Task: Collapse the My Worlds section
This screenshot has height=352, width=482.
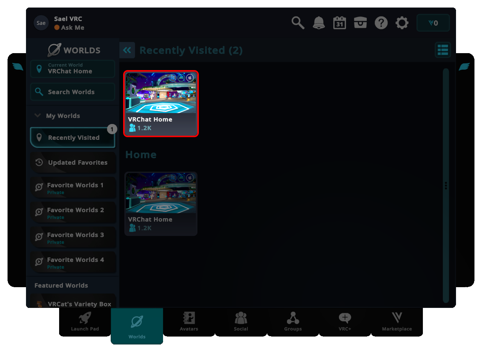Action: [38, 116]
